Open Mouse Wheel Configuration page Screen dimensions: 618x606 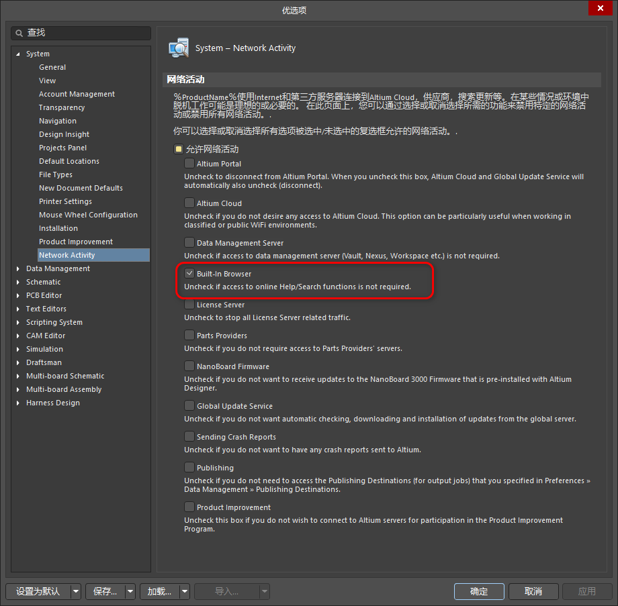(88, 215)
